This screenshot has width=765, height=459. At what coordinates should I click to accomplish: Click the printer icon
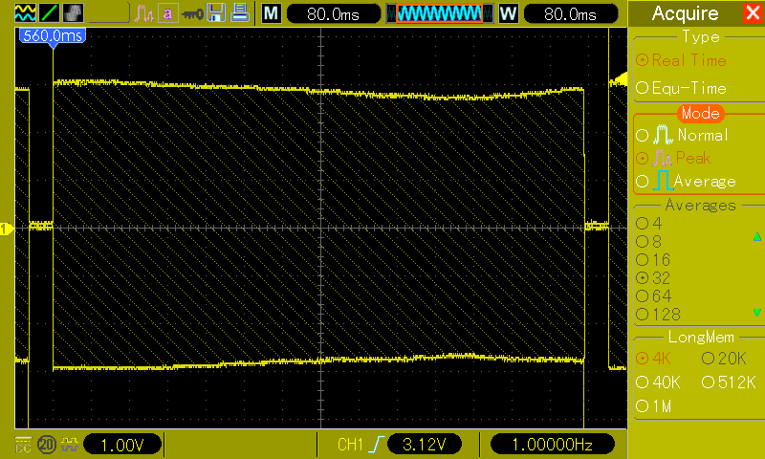click(239, 12)
